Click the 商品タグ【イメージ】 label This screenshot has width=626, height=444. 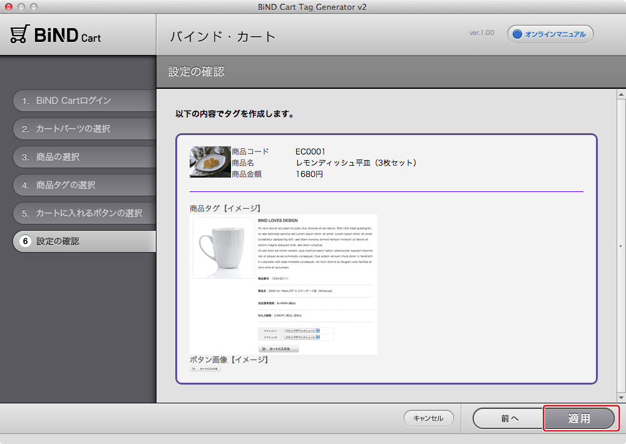pyautogui.click(x=225, y=208)
